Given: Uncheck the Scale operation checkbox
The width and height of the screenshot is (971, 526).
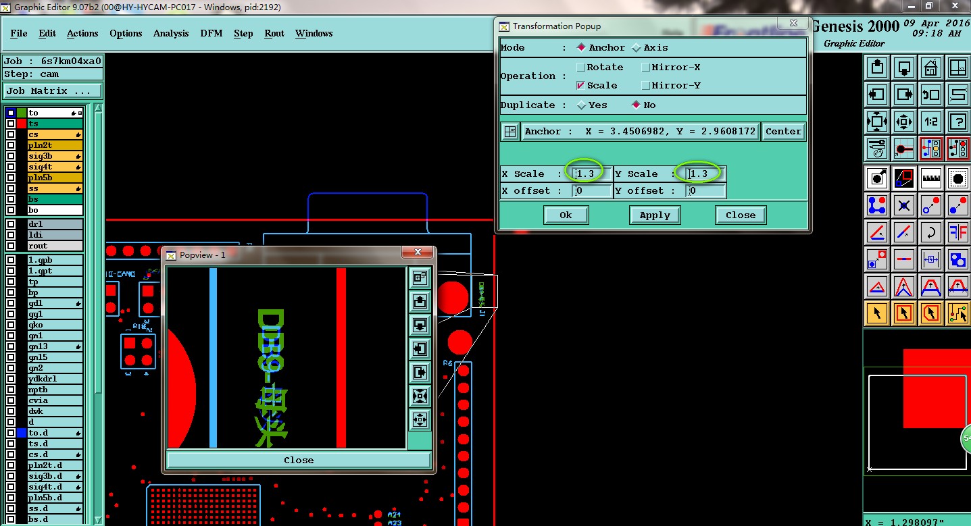Looking at the screenshot, I should [580, 86].
